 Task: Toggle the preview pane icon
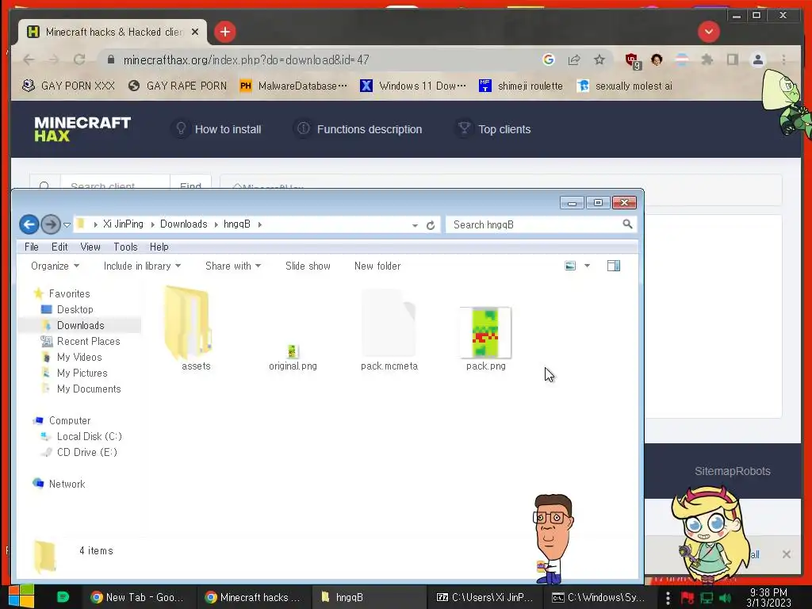(614, 266)
